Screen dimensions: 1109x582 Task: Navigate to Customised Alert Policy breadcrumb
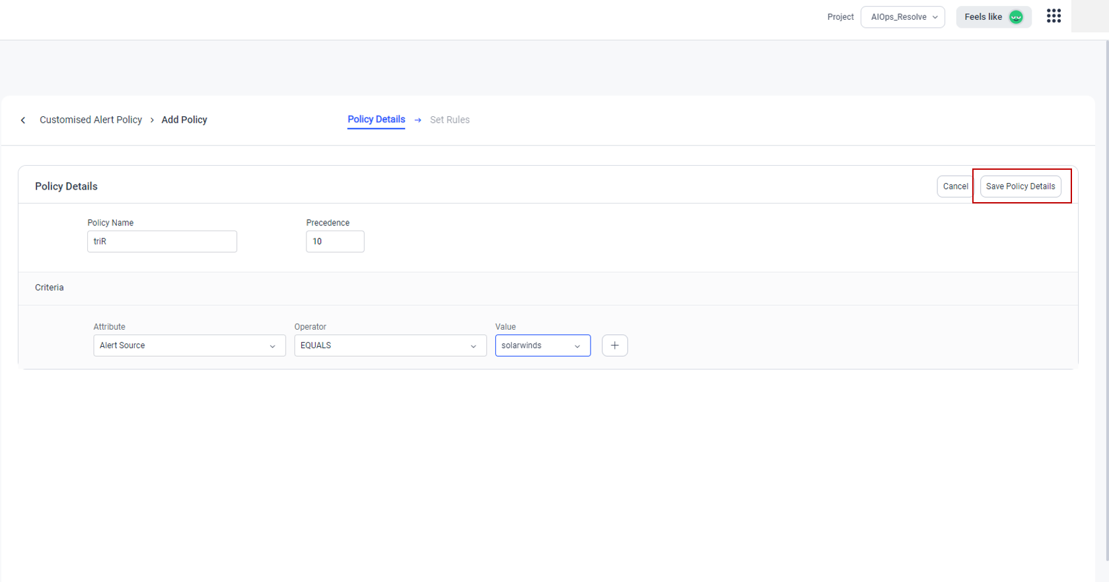tap(90, 120)
